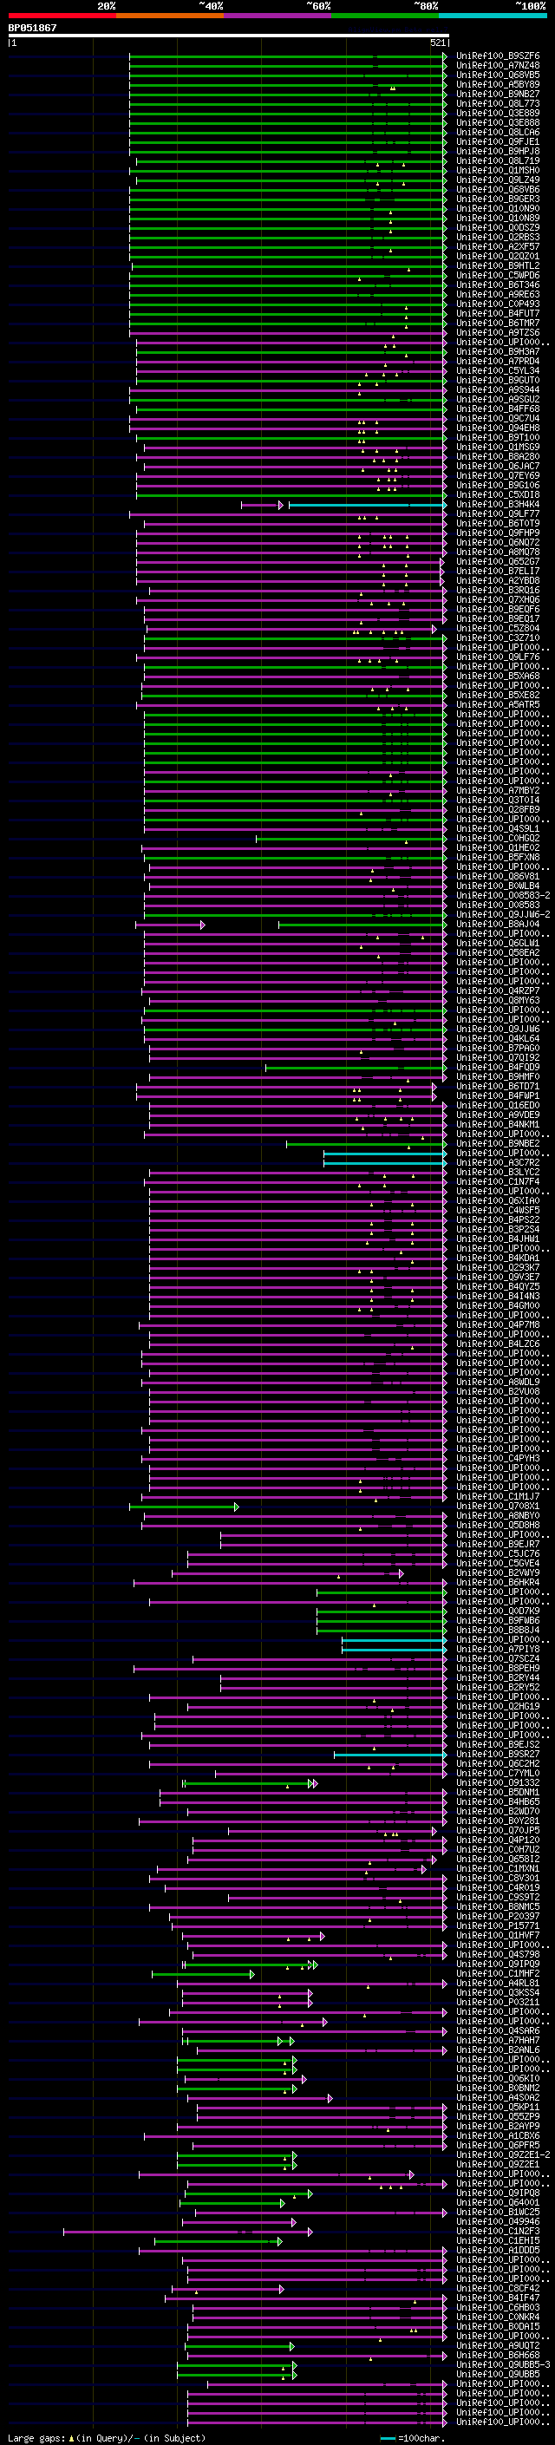Image resolution: width=555 pixels, height=2445 pixels.
Task: Select label UniRef100_C8CF42
Action: tap(498, 2288)
